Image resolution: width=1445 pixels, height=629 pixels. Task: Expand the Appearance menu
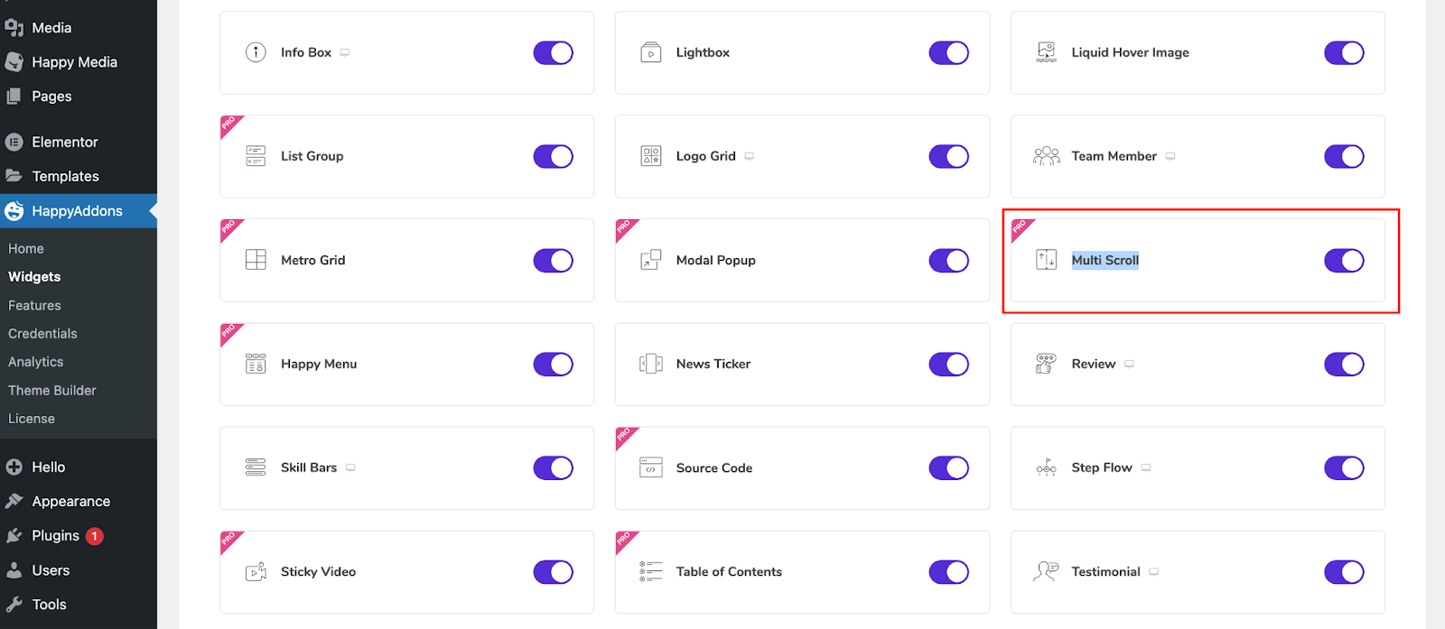click(70, 501)
